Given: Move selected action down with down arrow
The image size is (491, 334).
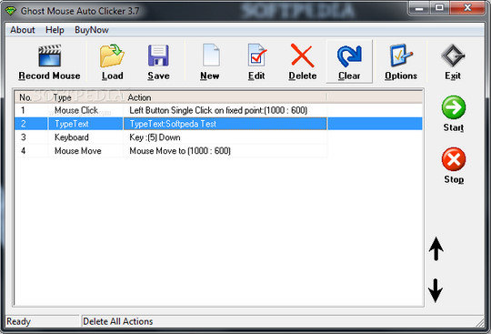Looking at the screenshot, I should click(x=436, y=290).
